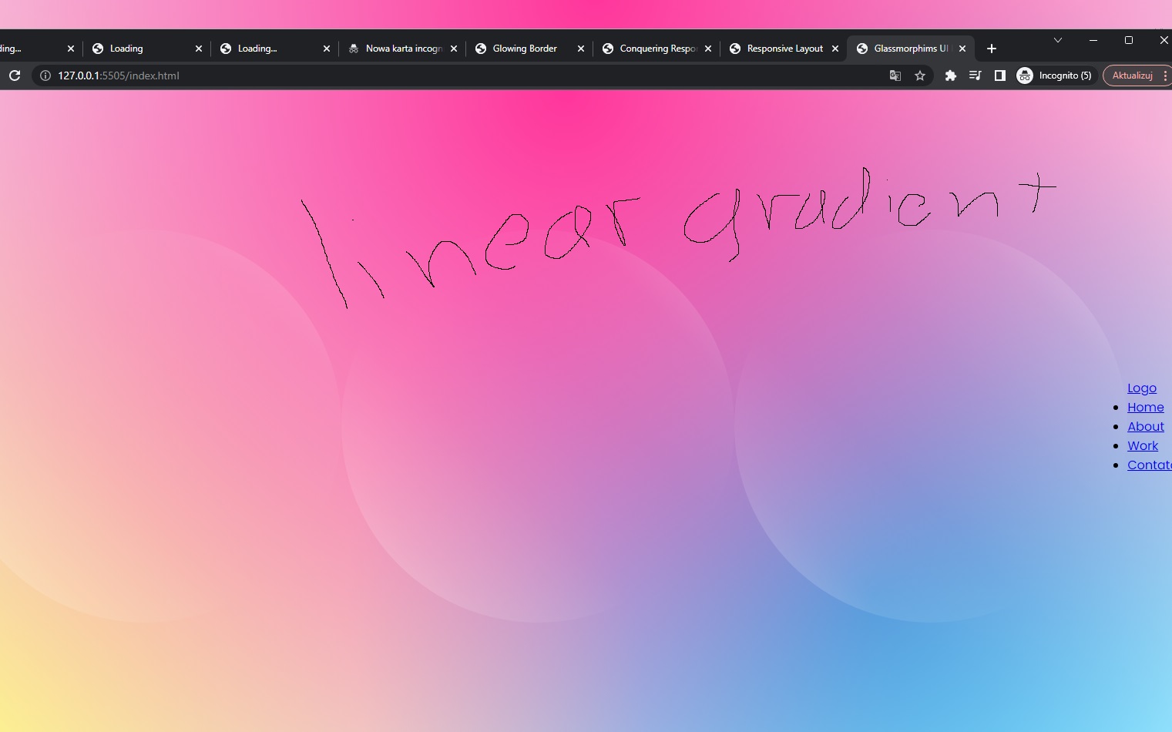Viewport: 1172px width, 732px height.
Task: Open the Home navigation link
Action: click(x=1146, y=408)
